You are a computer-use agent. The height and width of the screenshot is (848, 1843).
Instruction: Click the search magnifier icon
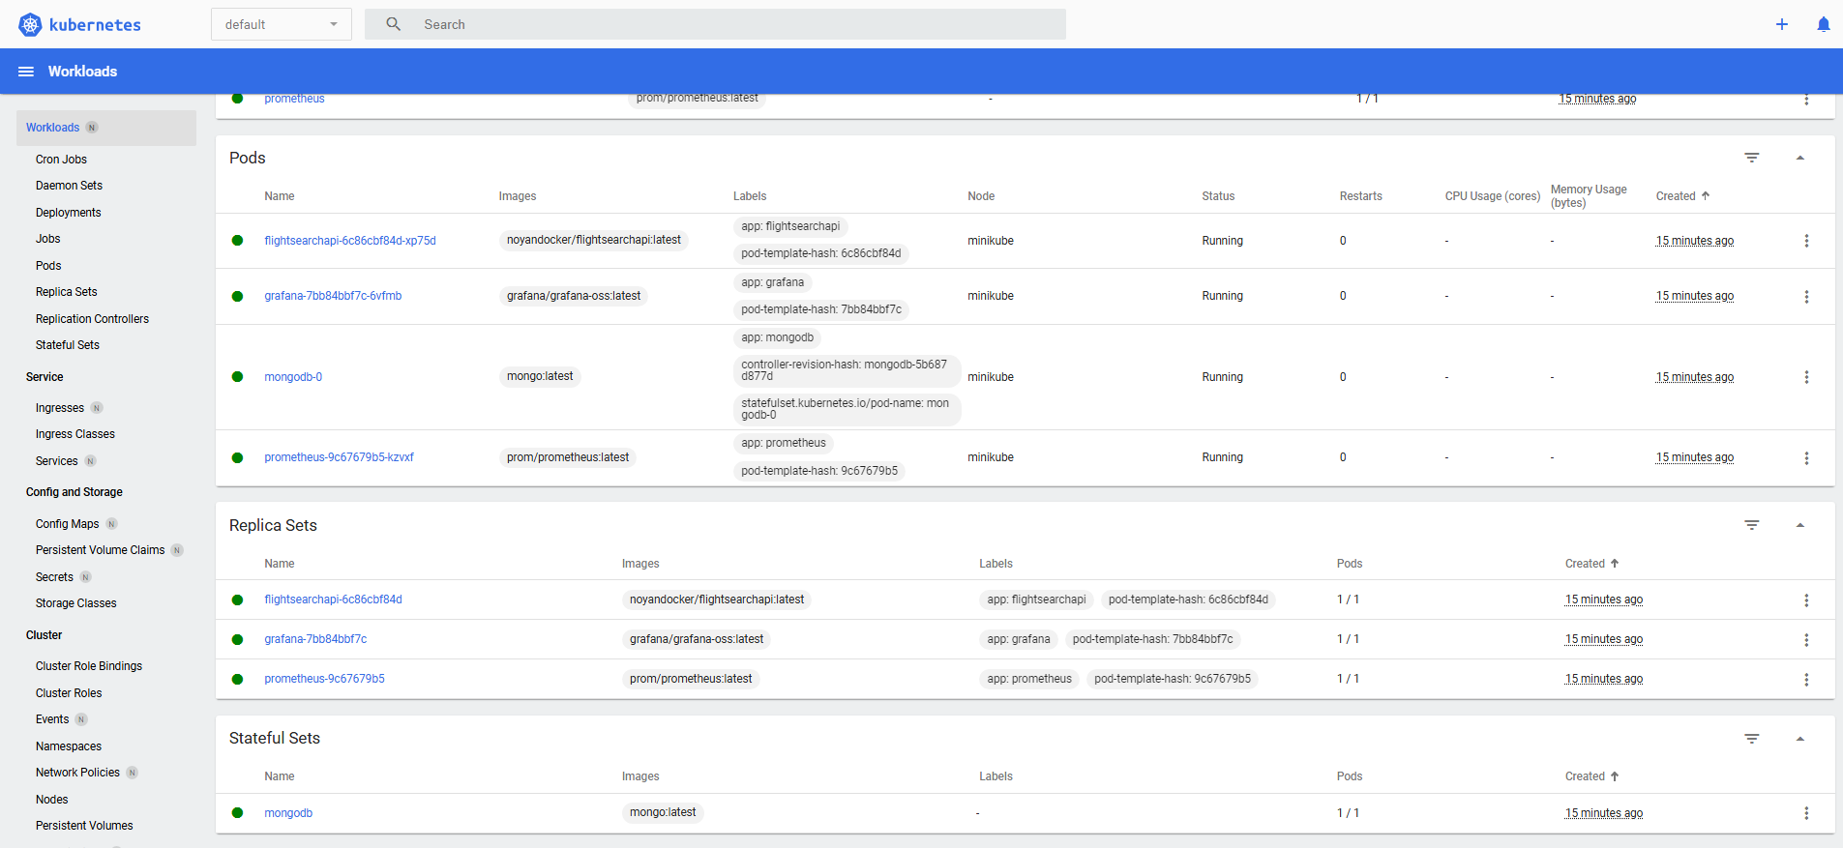tap(394, 24)
